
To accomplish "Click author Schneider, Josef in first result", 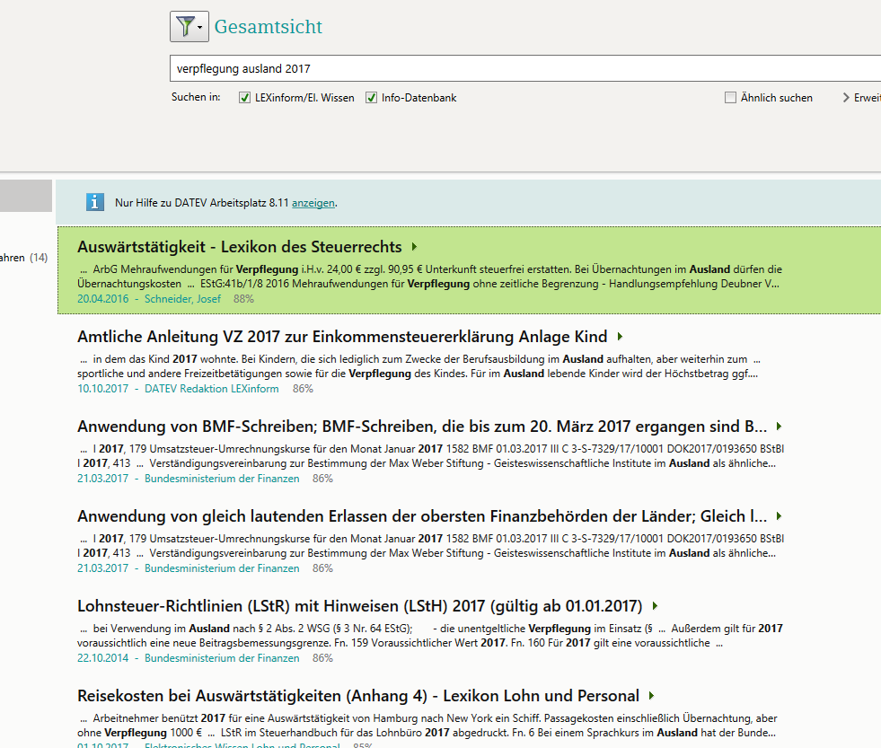I will point(182,299).
